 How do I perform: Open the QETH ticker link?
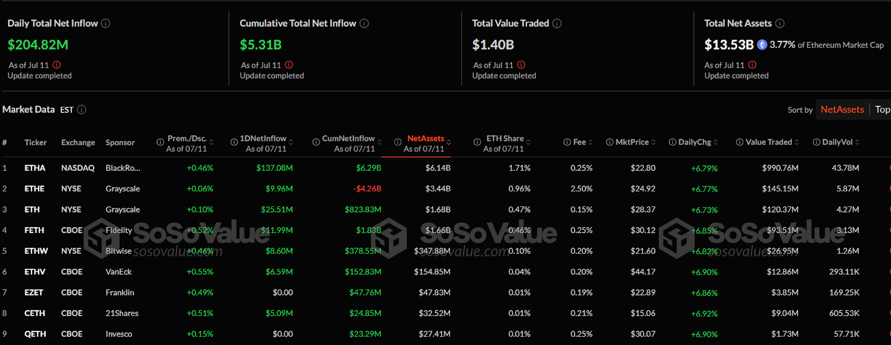point(35,334)
